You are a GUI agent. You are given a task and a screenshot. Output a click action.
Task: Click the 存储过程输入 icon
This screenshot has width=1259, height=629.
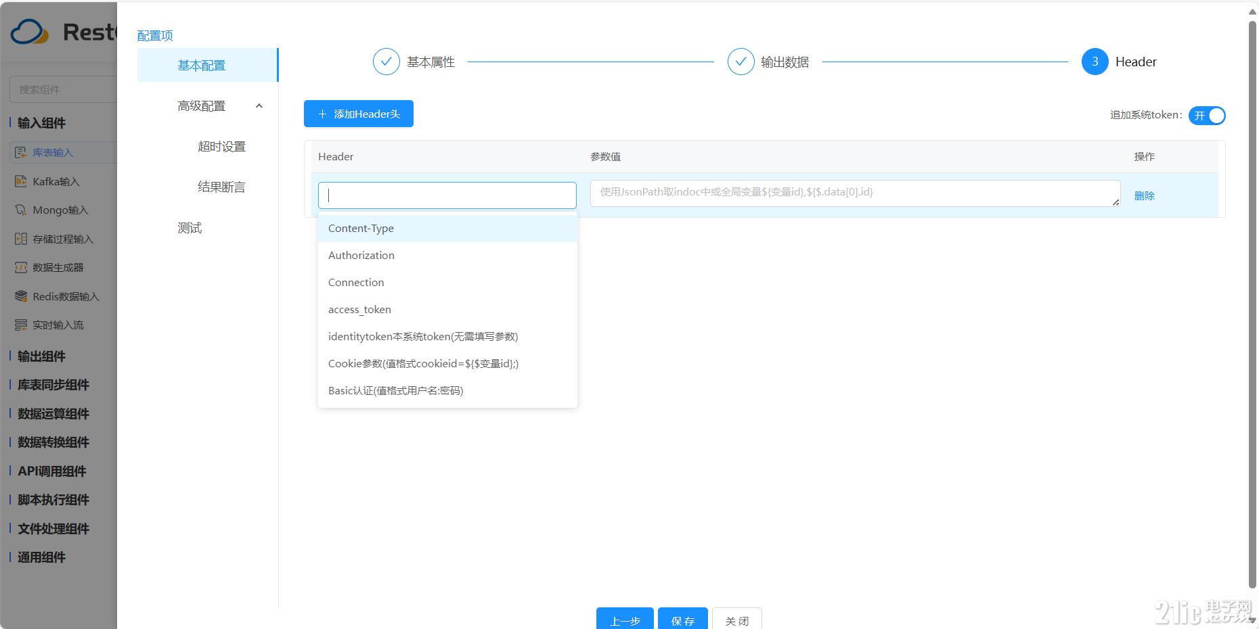21,239
